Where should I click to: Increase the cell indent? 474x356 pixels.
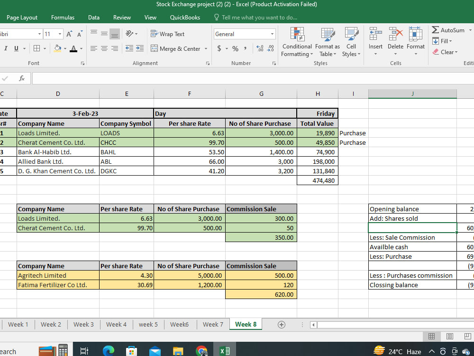140,48
